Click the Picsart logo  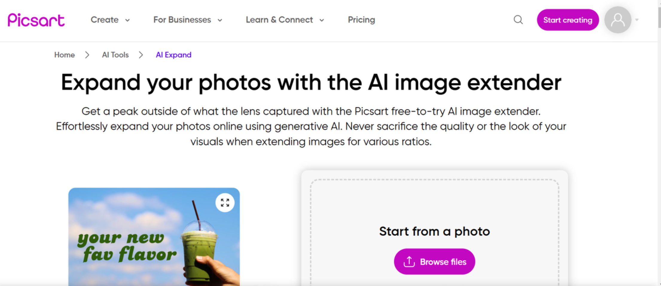point(36,20)
